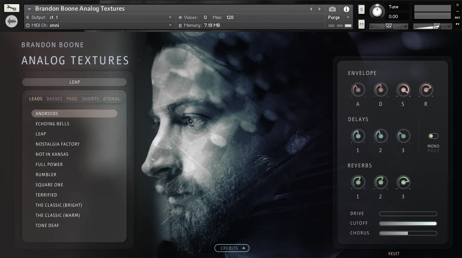Go to next instrument preset arrow
Viewport: 462px width, 258px height.
pyautogui.click(x=319, y=9)
